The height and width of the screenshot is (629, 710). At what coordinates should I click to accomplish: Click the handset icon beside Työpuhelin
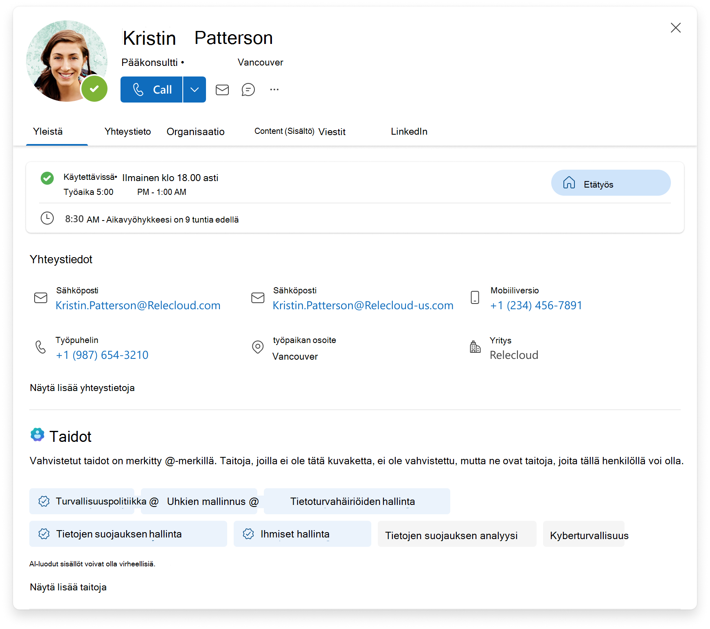pyautogui.click(x=41, y=347)
